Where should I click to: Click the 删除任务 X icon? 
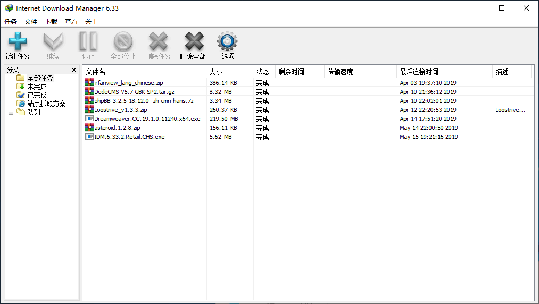pos(158,41)
